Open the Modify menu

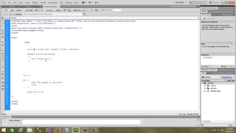pyautogui.click(x=35, y=3)
